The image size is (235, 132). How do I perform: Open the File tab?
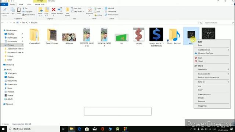point(4,4)
